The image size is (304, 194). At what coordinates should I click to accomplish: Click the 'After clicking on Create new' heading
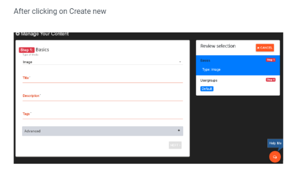pyautogui.click(x=60, y=11)
